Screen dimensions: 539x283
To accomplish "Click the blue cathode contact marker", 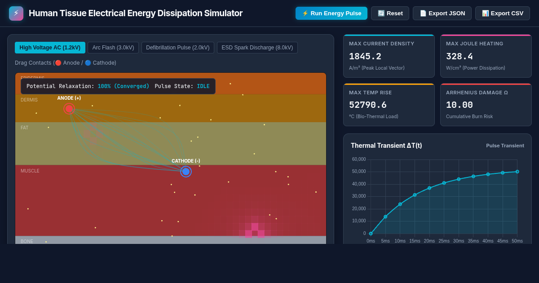I will click(x=186, y=172).
